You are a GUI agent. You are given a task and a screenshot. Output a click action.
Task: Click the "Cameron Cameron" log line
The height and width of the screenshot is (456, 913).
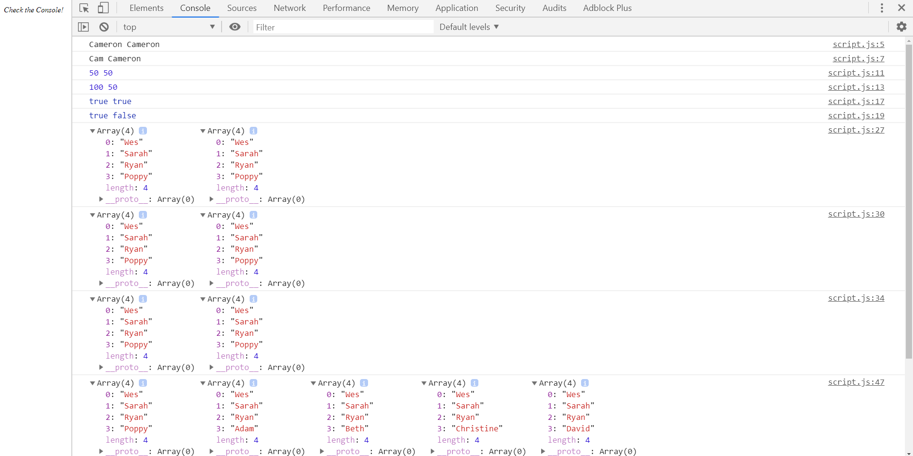point(124,44)
